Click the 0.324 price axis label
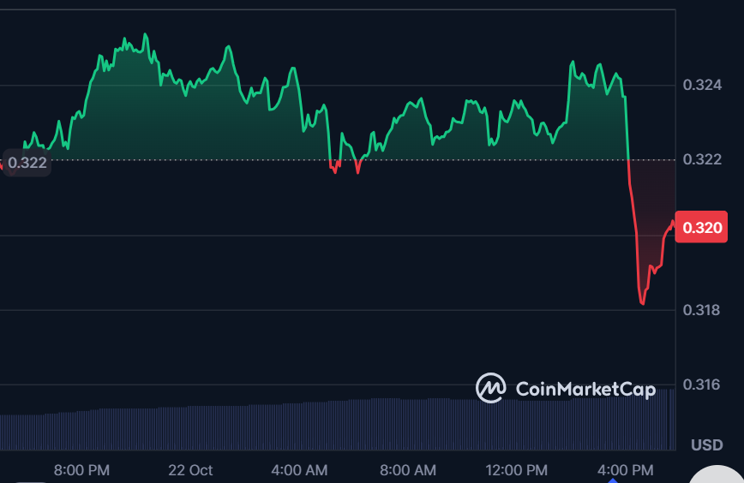The width and height of the screenshot is (744, 483). [701, 85]
